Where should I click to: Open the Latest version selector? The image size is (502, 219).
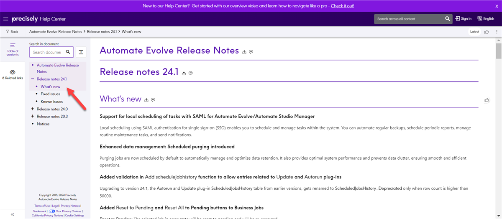(x=474, y=32)
